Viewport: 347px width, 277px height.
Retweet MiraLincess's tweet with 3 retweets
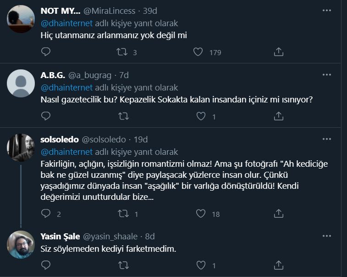tap(122, 52)
